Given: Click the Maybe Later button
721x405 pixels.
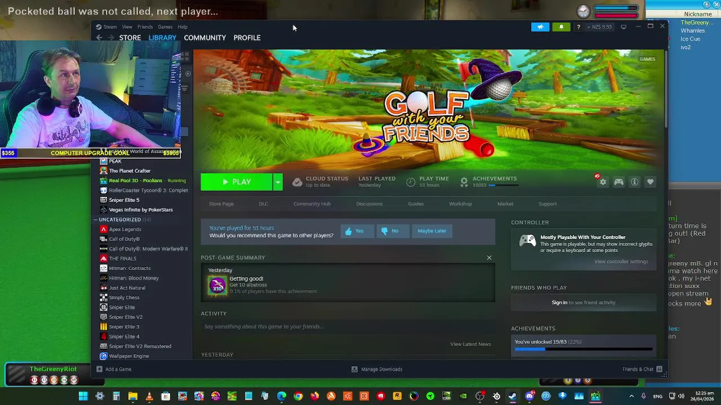Looking at the screenshot, I should pyautogui.click(x=432, y=231).
